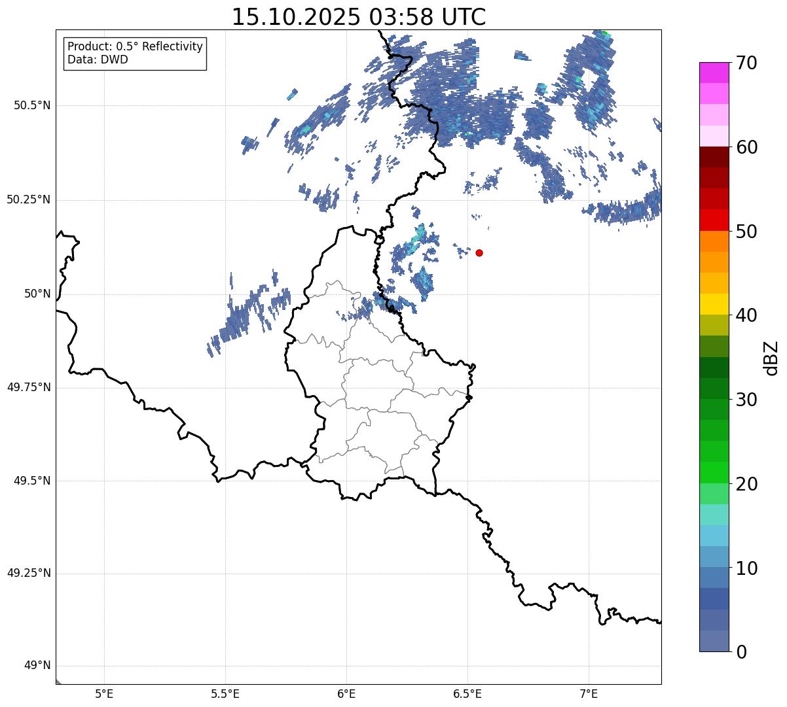Click the 50°N latitude label

[37, 294]
